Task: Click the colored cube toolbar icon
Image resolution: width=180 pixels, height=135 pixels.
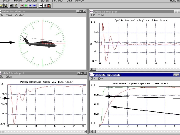Action: click(49, 5)
